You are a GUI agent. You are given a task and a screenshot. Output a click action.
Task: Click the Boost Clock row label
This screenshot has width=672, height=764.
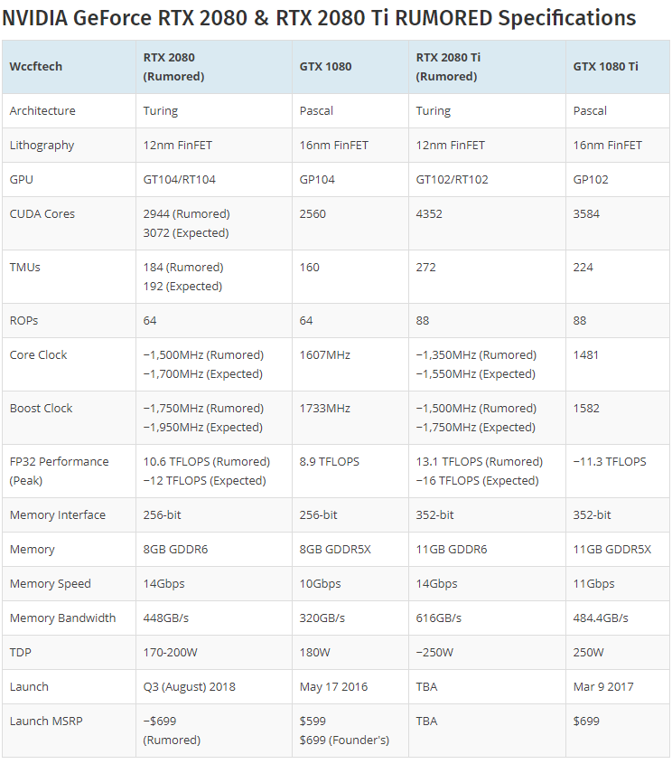coord(41,409)
